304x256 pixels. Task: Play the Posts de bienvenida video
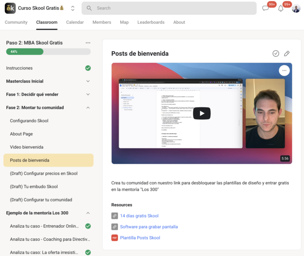pyautogui.click(x=202, y=113)
